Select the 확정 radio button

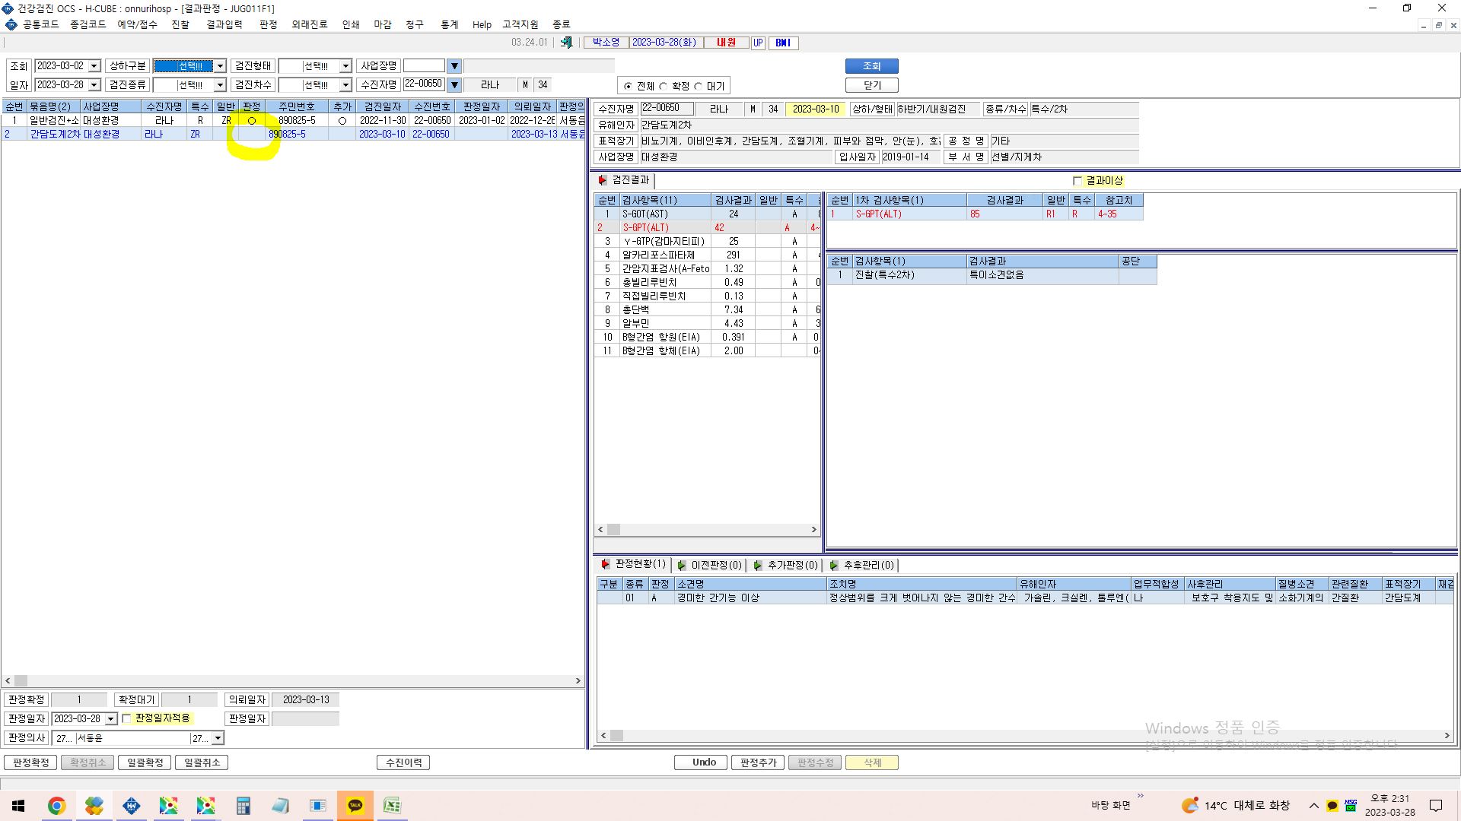[664, 86]
